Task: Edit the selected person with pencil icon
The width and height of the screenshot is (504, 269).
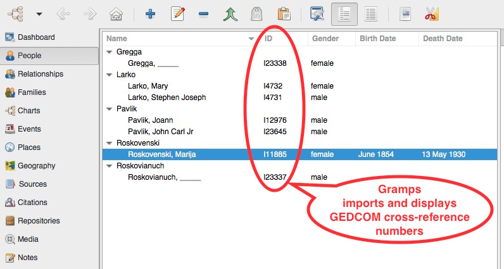Action: (177, 14)
